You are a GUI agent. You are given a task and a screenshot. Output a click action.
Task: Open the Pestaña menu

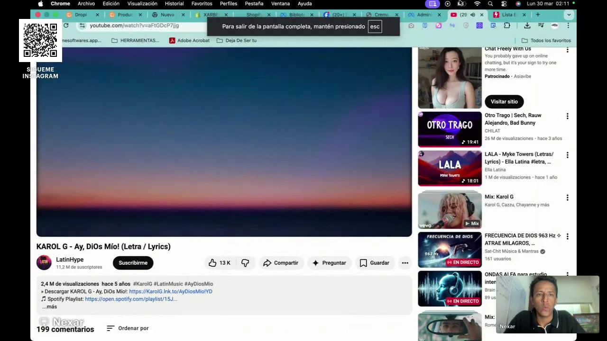(x=254, y=4)
